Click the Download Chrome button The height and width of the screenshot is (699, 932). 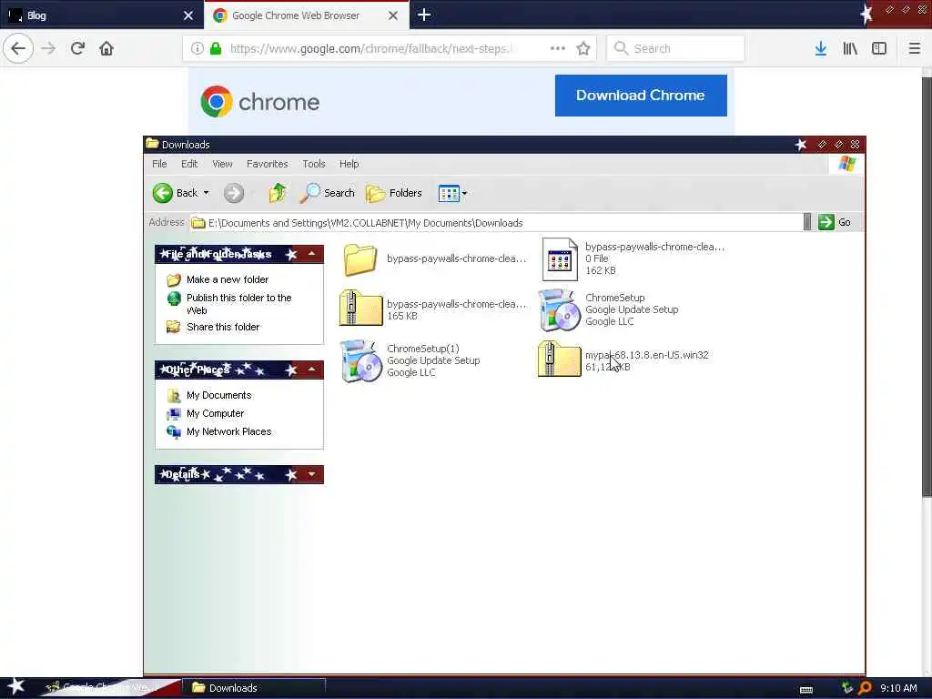click(641, 95)
